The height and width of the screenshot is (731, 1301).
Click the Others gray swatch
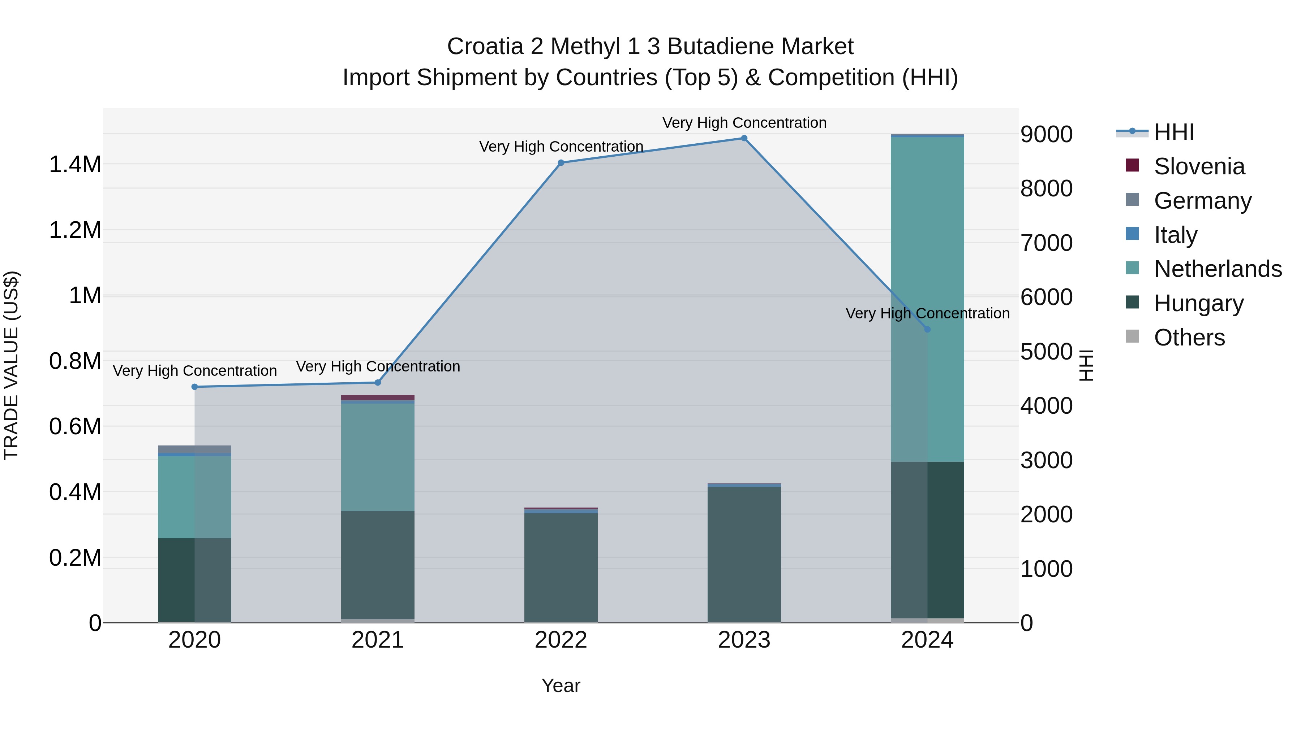point(1132,336)
